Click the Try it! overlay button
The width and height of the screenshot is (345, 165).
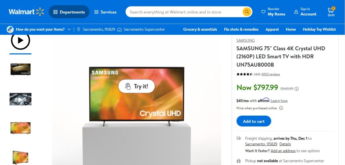click(x=136, y=86)
